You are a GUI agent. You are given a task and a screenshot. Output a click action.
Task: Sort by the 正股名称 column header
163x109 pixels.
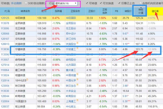click(x=75, y=11)
